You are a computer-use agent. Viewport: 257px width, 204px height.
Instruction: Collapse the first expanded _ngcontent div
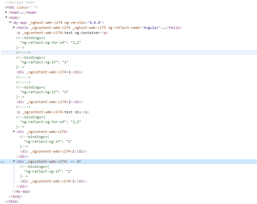pyautogui.click(x=14, y=132)
